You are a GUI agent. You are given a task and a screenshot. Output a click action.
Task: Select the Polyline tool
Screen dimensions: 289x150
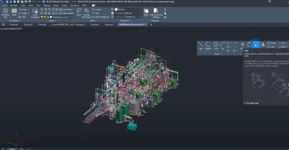(208, 46)
